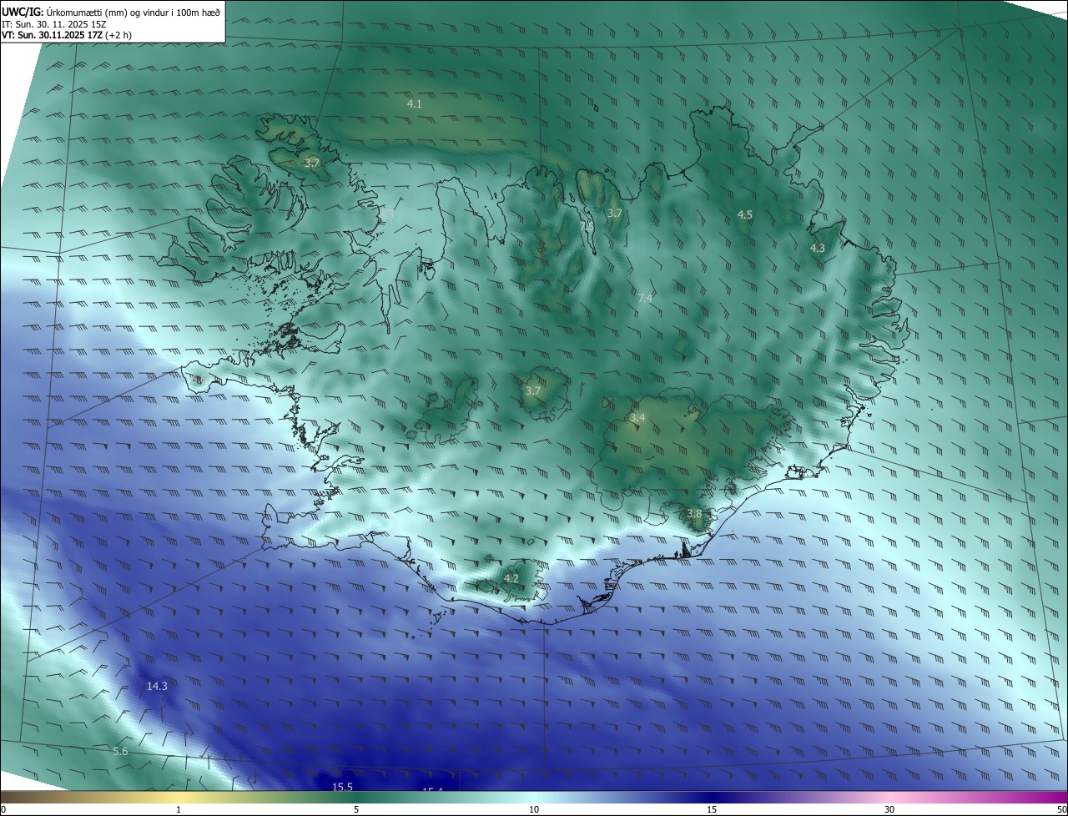The height and width of the screenshot is (816, 1068).
Task: Click the 10 tick on the color scale
Action: click(534, 809)
